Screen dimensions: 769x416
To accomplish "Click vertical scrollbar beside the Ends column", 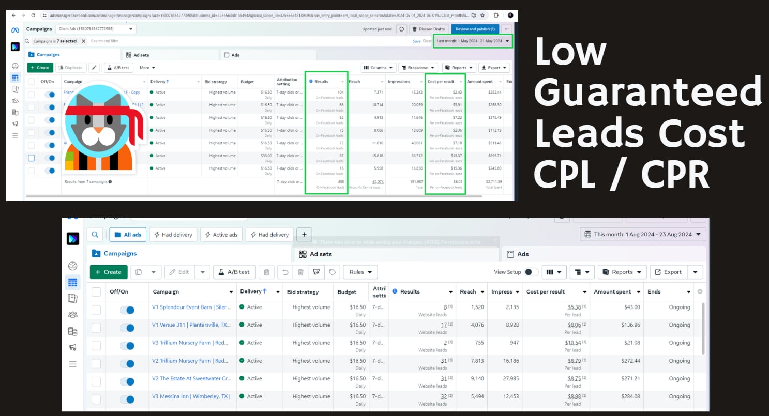I will coord(703,331).
